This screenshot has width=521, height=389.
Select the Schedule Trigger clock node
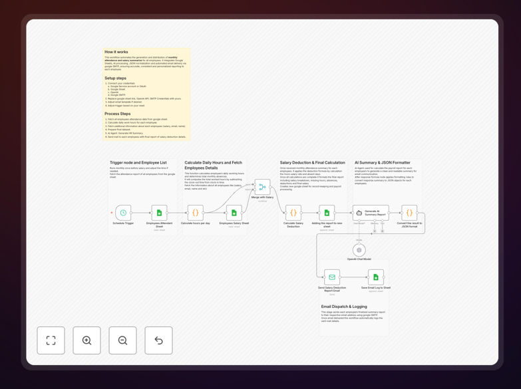123,213
